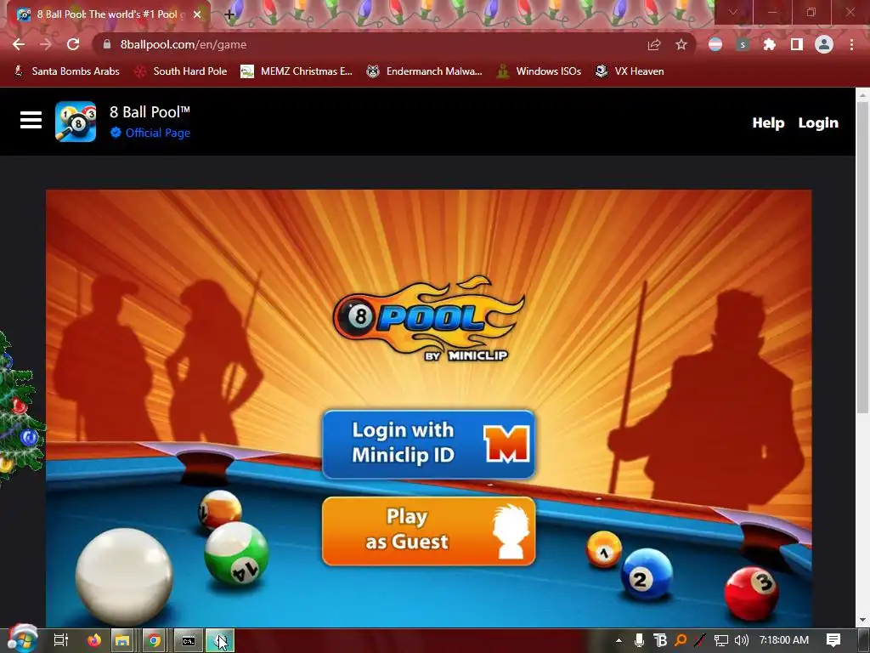
Task: Click the microphone tray icon
Action: tap(639, 640)
